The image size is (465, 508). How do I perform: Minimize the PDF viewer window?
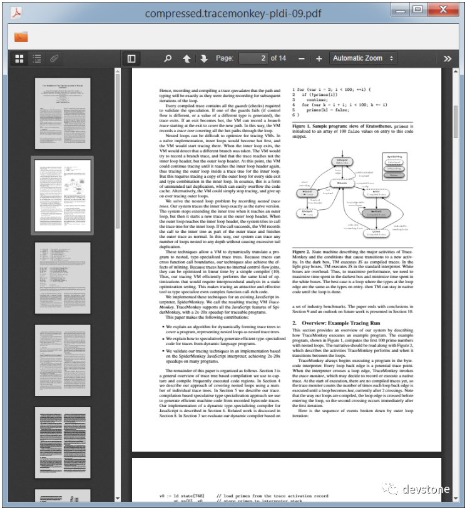click(x=401, y=10)
